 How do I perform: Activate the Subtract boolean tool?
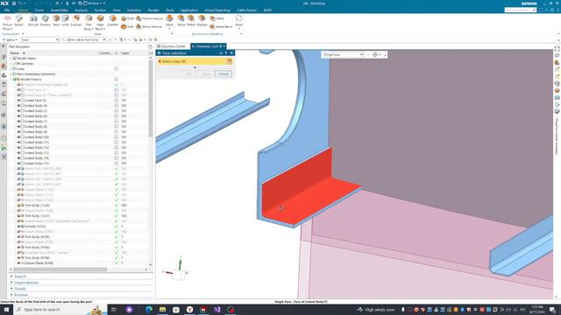pyautogui.click(x=76, y=21)
